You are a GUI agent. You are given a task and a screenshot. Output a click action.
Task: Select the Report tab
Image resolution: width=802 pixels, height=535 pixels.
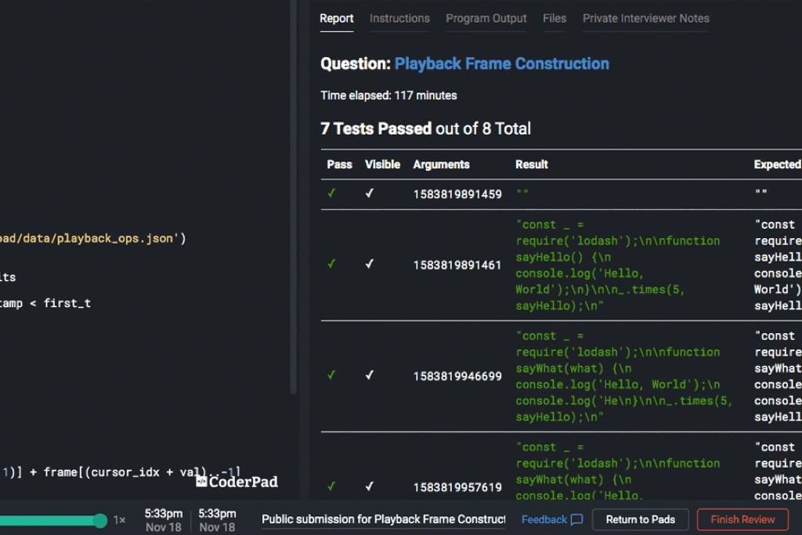pyautogui.click(x=337, y=18)
